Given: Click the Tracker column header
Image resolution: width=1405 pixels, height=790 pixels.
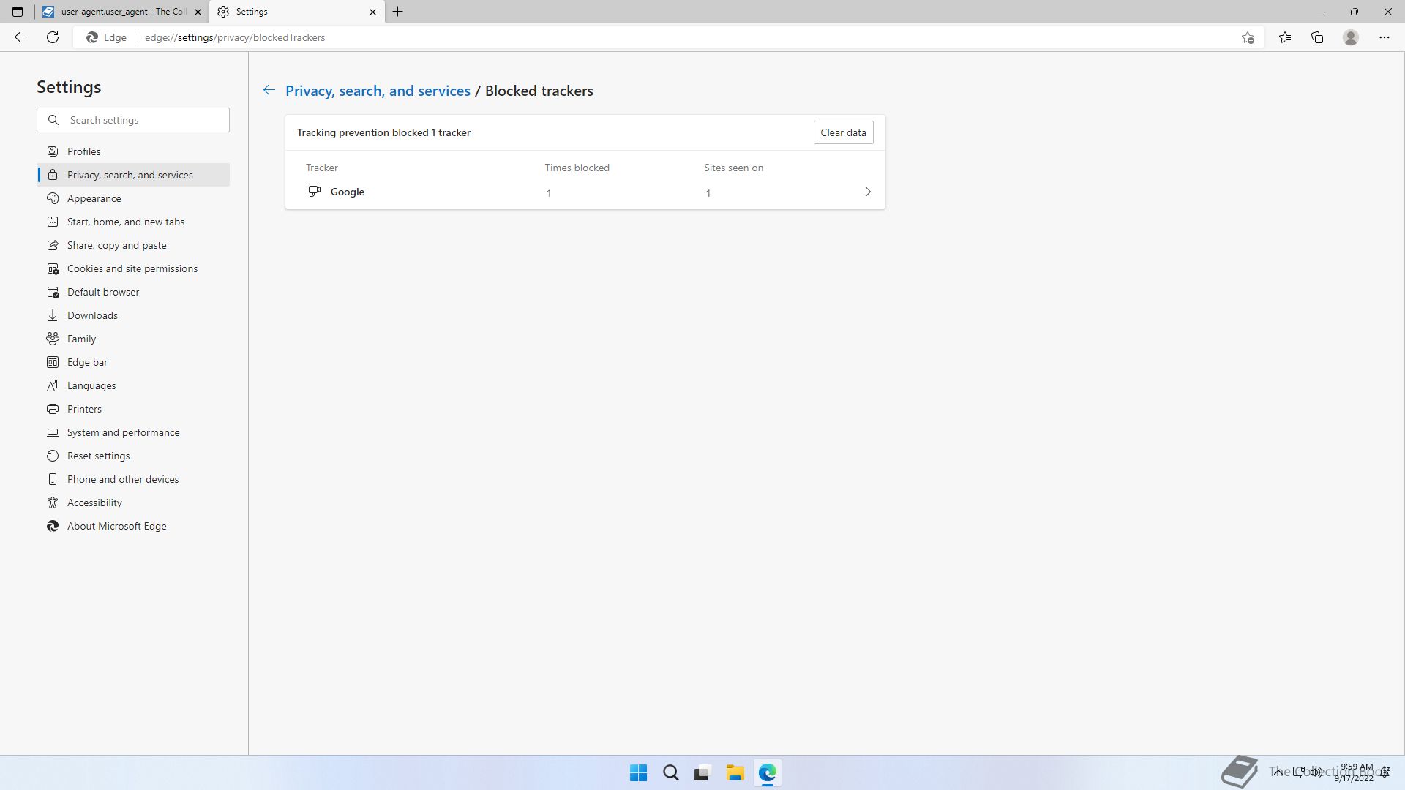Looking at the screenshot, I should 322,168.
